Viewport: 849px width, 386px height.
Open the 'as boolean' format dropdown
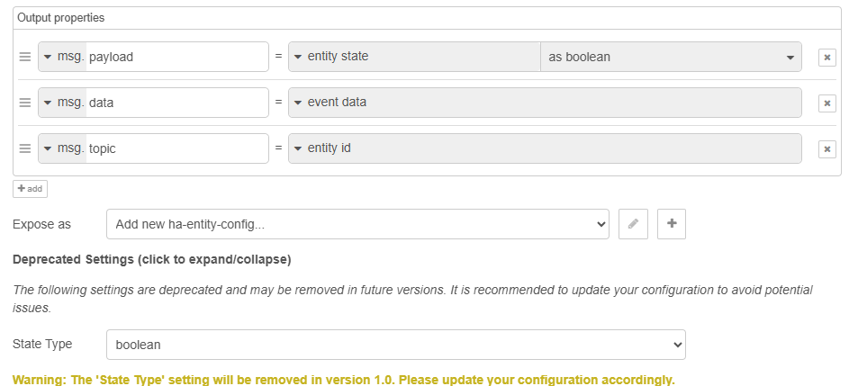(670, 57)
